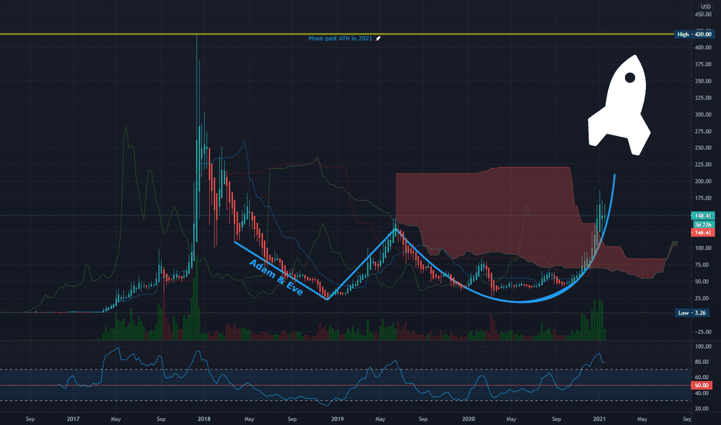Open the USD currency selector
The height and width of the screenshot is (425, 721).
(x=706, y=6)
